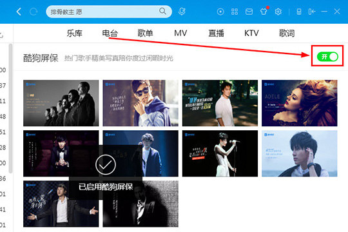348x232 pixels.
Task: Open the listen-to-identify song icon
Action: [x=182, y=12]
